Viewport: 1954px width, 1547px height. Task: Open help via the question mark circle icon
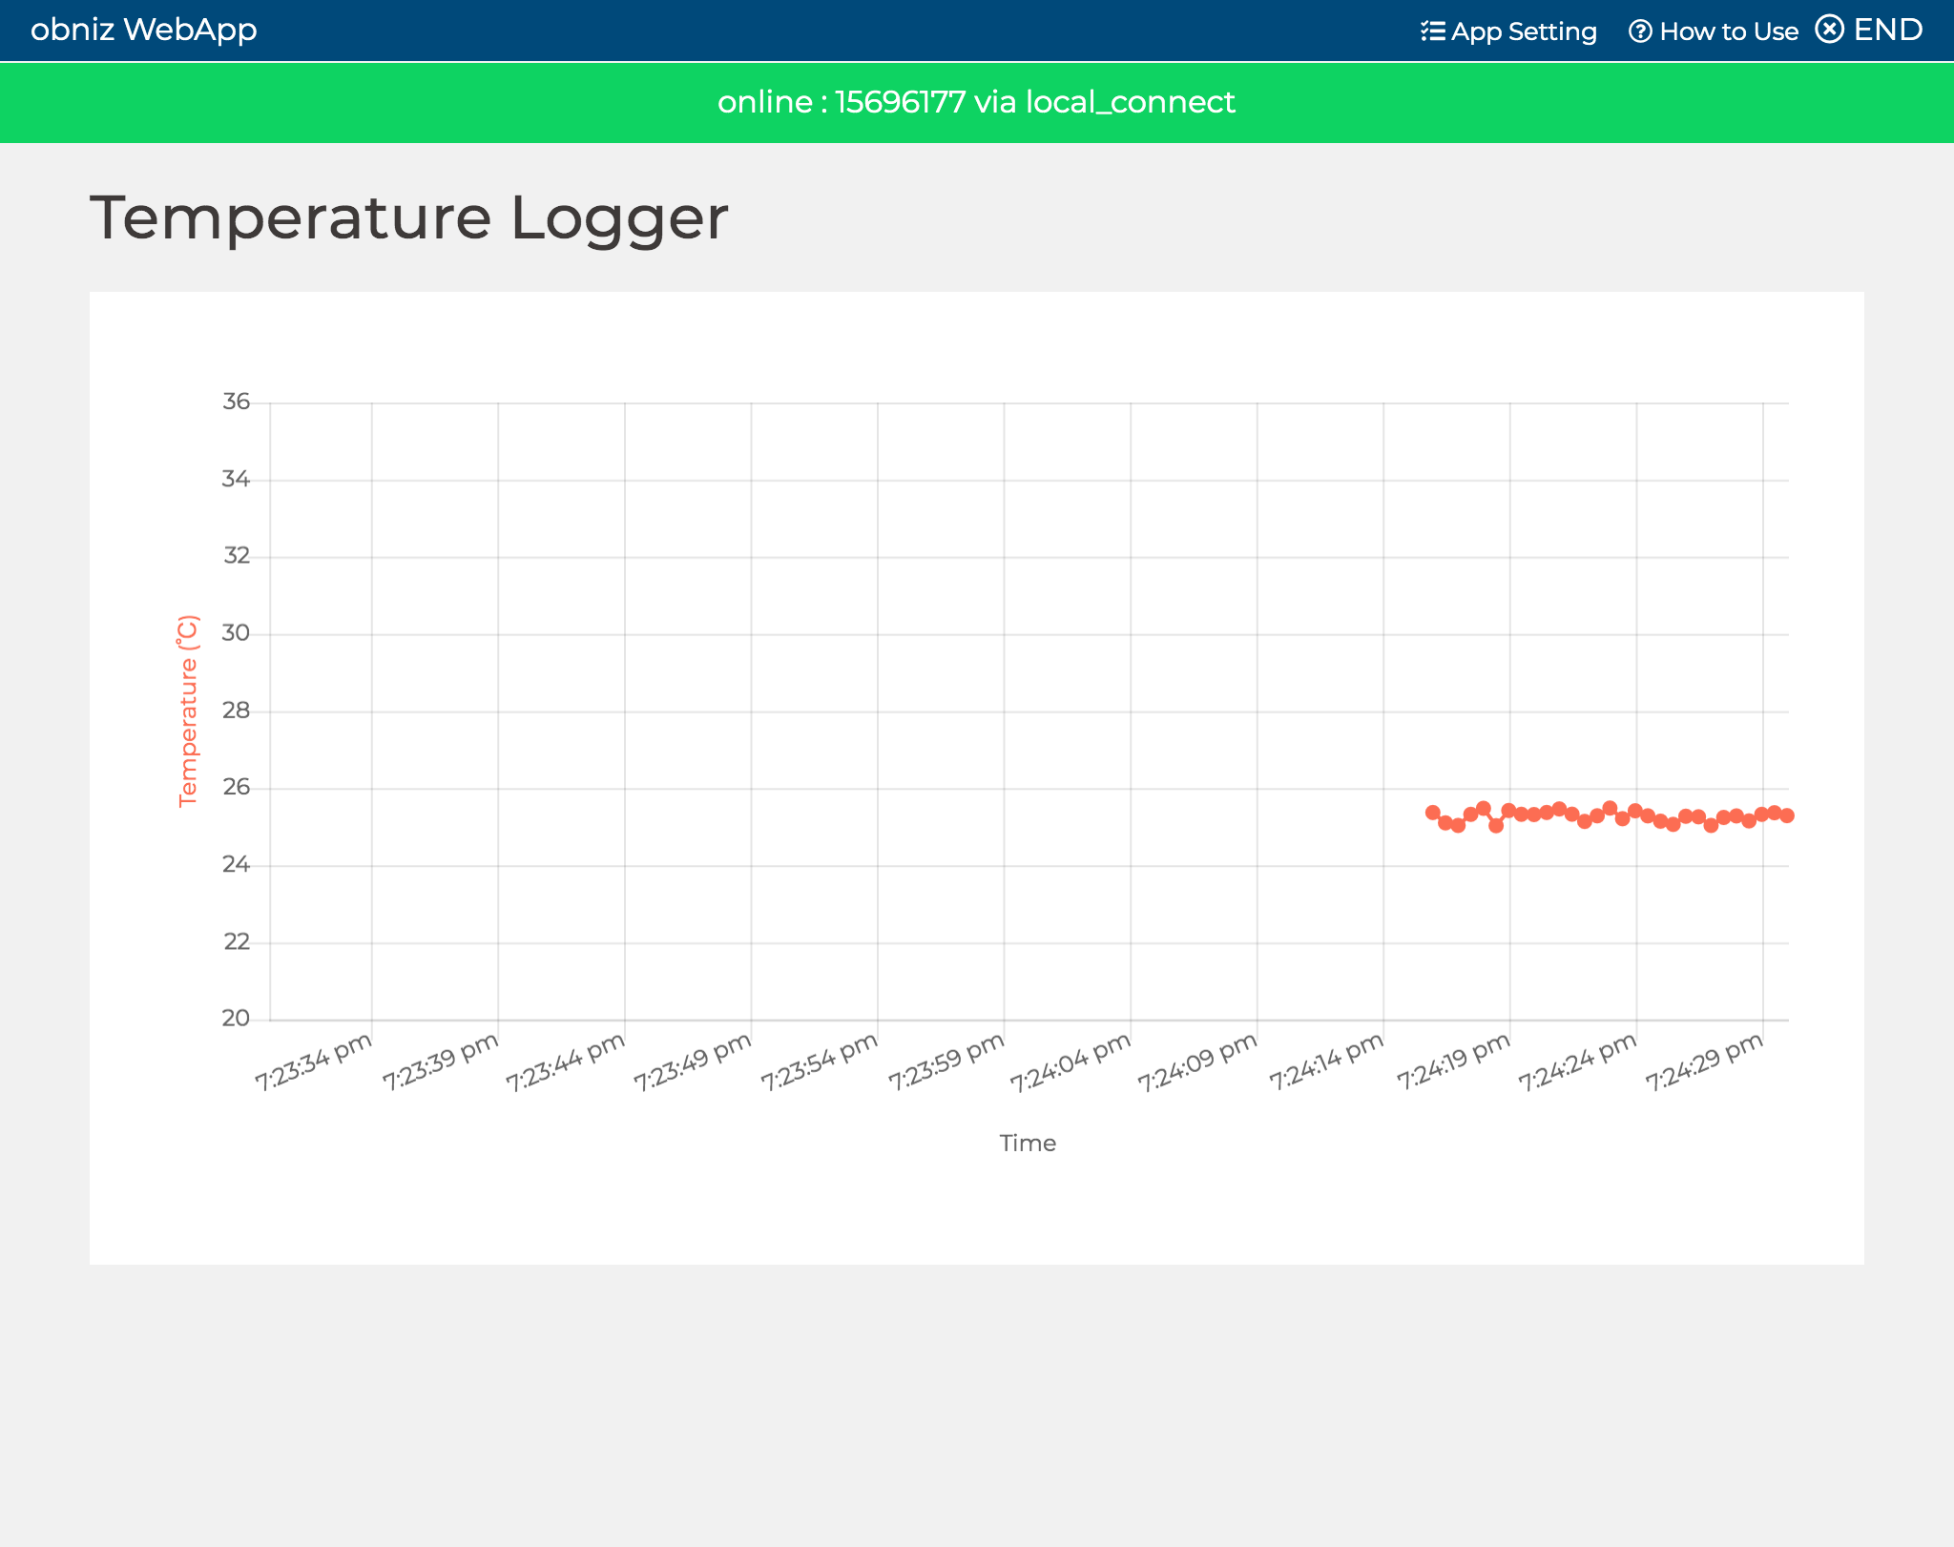pos(1641,31)
